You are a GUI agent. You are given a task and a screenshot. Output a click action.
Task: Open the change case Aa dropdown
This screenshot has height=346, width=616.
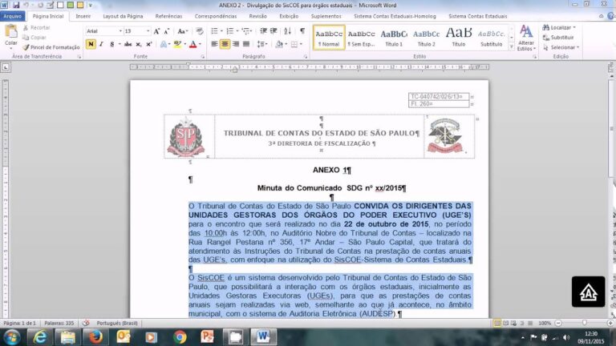click(x=183, y=31)
